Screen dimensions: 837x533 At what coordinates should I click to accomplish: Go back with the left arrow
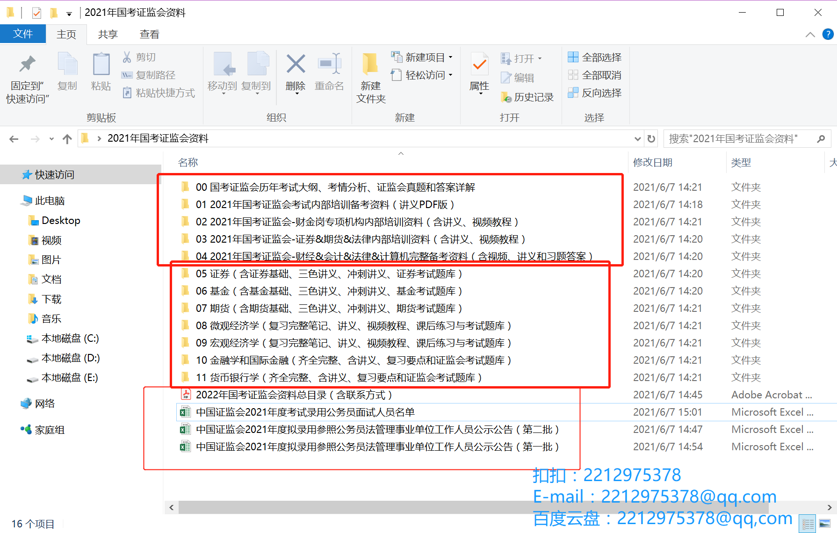pyautogui.click(x=14, y=139)
